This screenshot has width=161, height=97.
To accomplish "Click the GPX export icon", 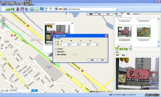I will [x=61, y=9].
